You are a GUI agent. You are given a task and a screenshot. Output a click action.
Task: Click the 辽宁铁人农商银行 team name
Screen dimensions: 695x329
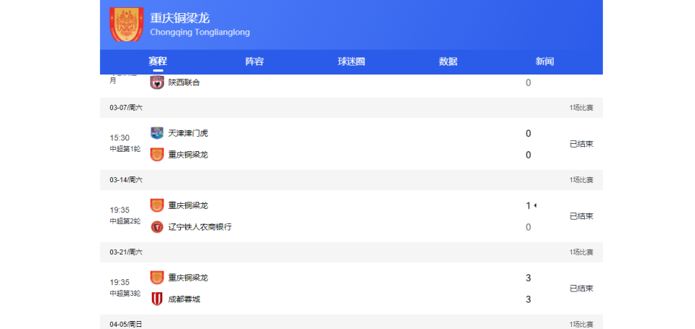pos(200,227)
